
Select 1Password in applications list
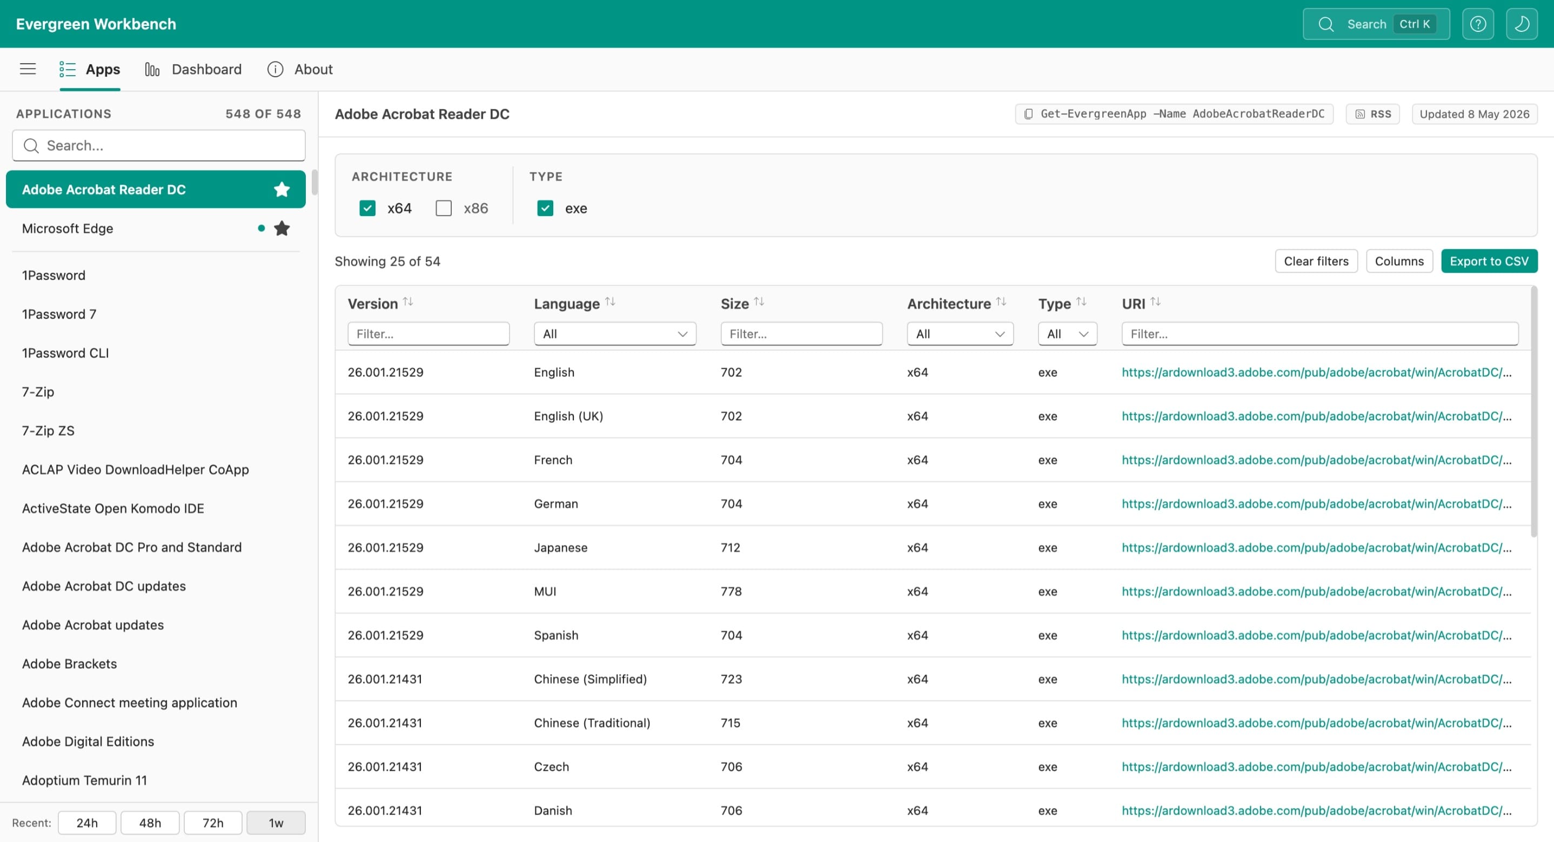coord(156,275)
